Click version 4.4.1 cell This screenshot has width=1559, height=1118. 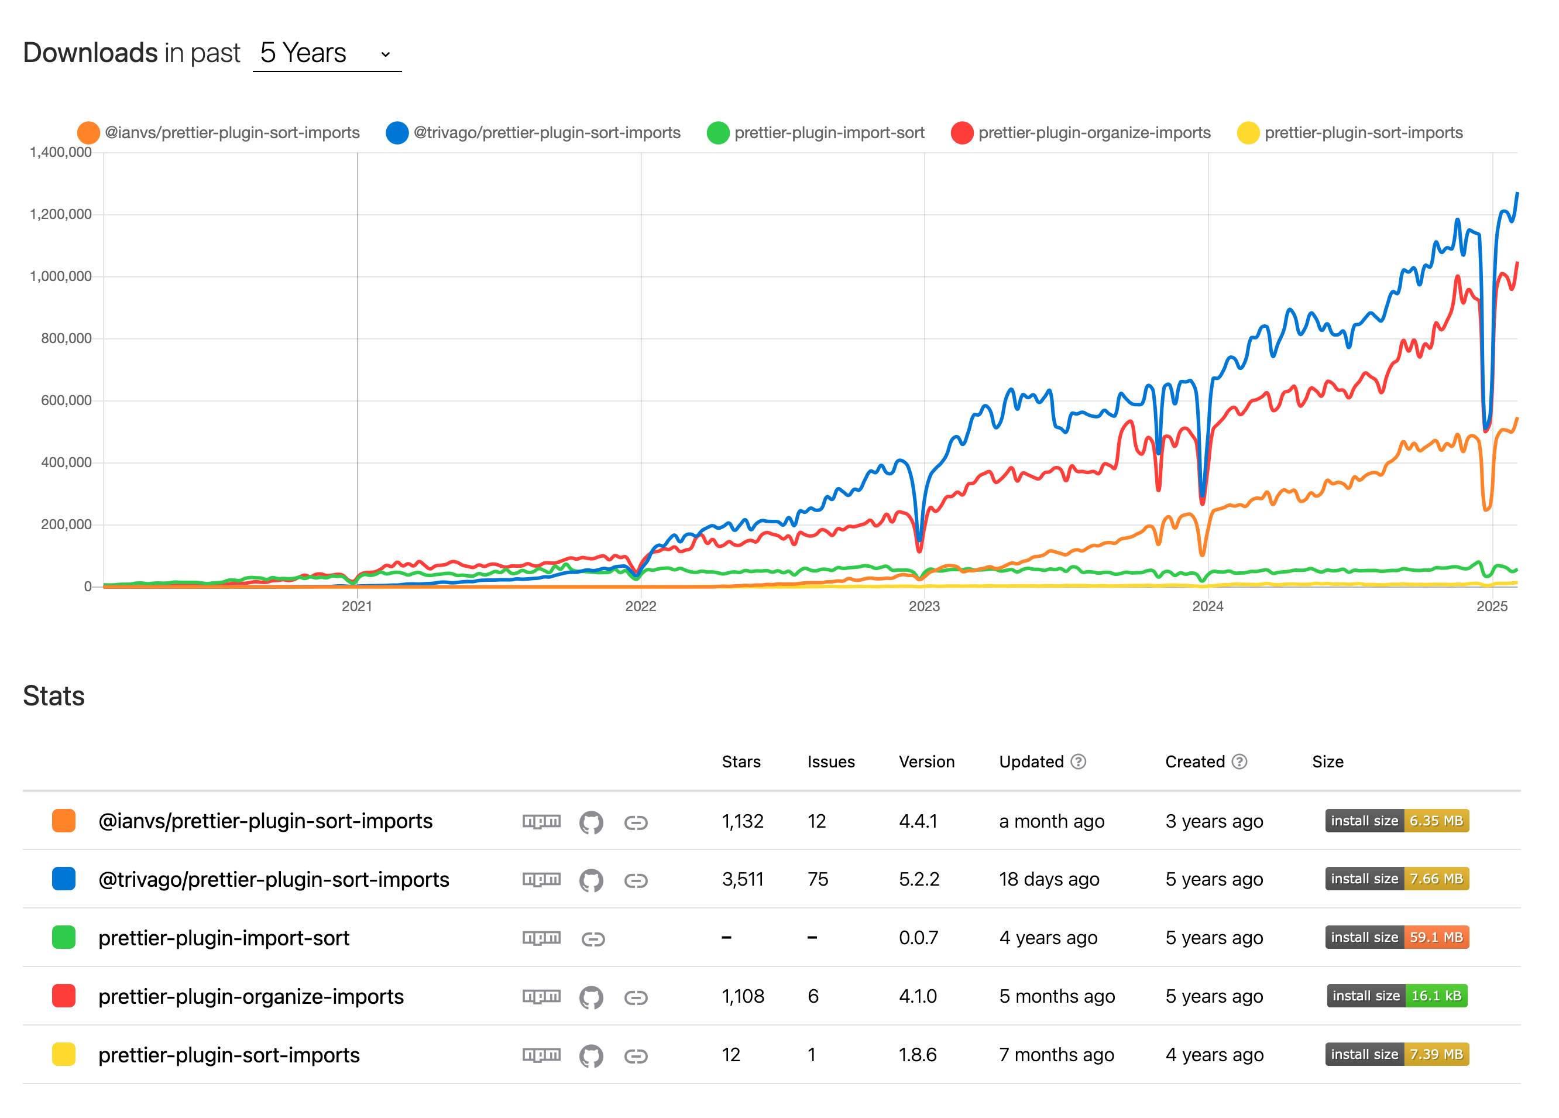(918, 821)
